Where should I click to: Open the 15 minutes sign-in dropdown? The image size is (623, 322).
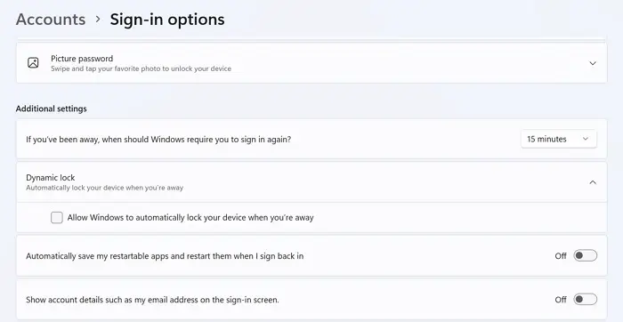(559, 139)
